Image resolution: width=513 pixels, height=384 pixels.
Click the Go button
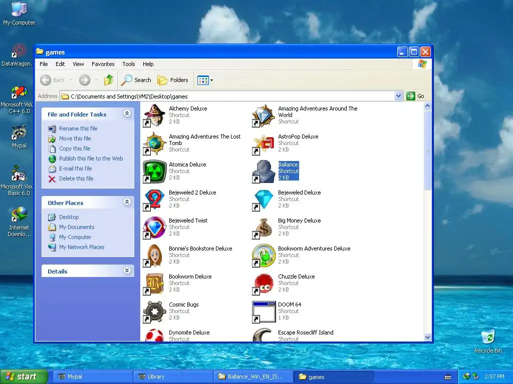click(415, 96)
